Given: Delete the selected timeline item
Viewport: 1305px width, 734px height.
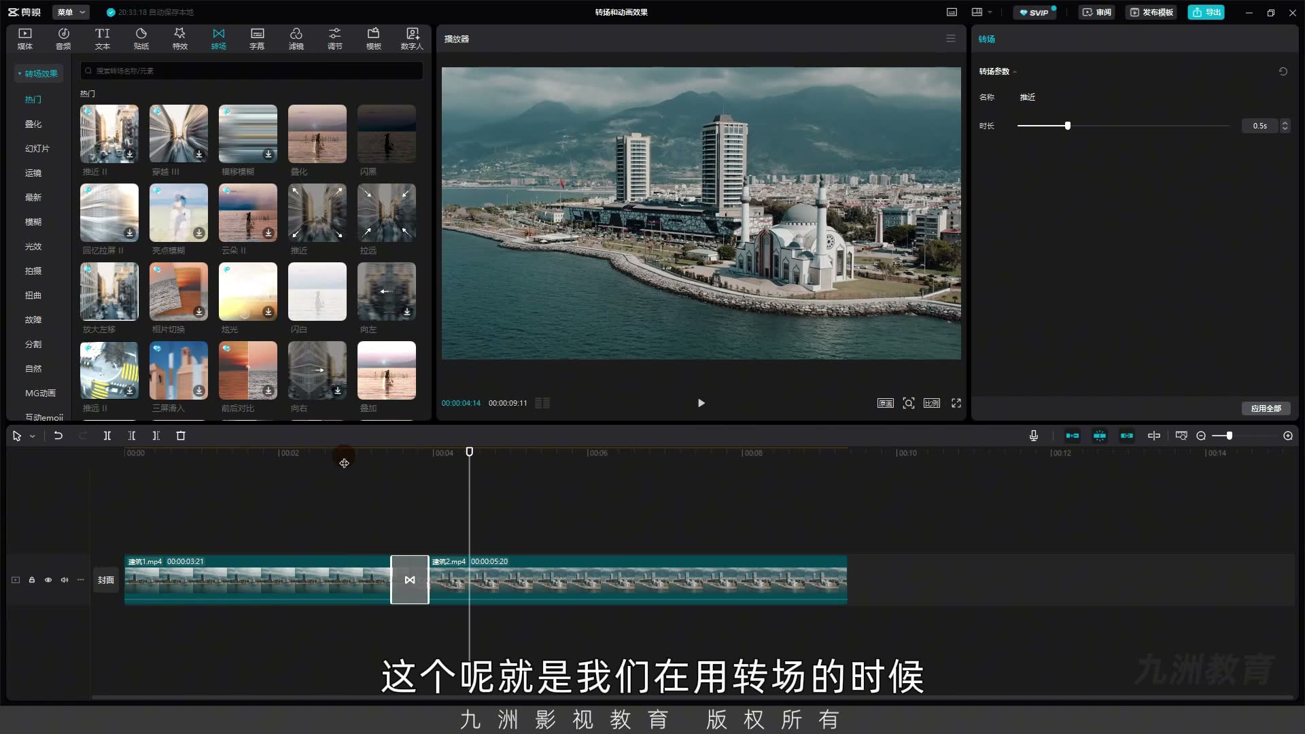Looking at the screenshot, I should pos(181,436).
